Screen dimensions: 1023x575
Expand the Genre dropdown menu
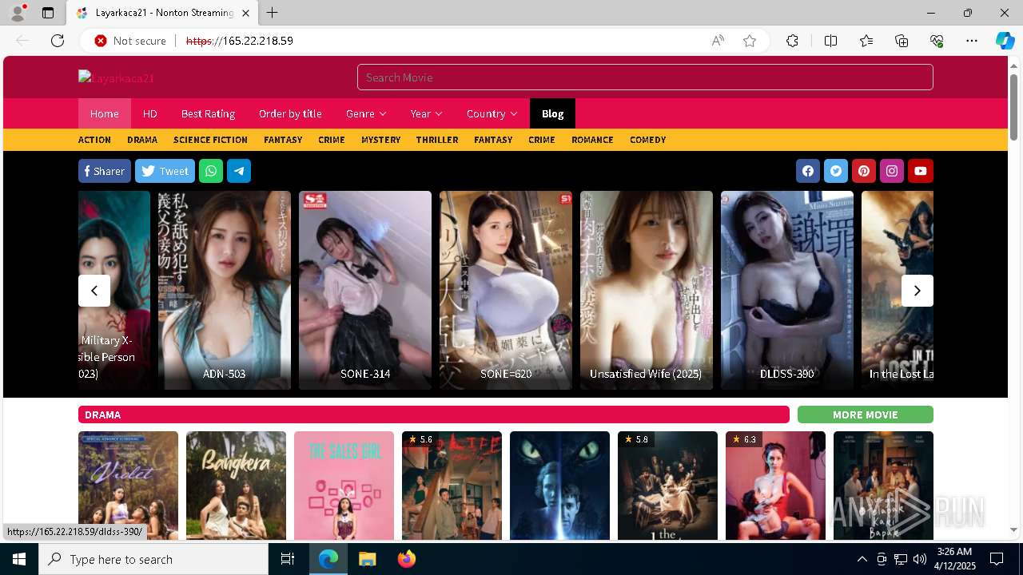(x=366, y=113)
